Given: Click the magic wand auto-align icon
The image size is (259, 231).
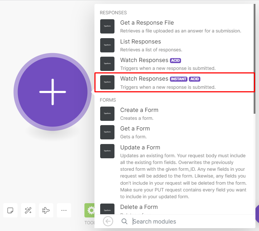Looking at the screenshot, I should (x=28, y=210).
